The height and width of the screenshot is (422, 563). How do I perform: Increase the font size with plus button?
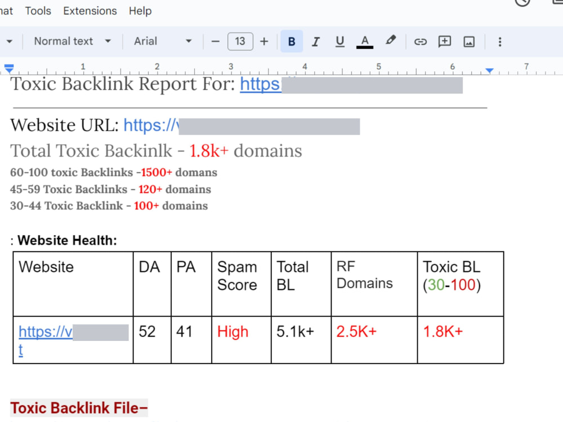264,42
